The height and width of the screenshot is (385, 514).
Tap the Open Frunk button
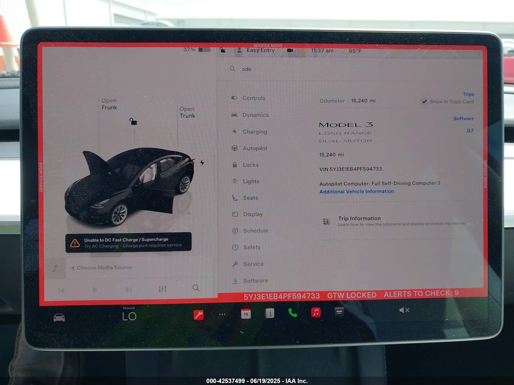point(109,104)
